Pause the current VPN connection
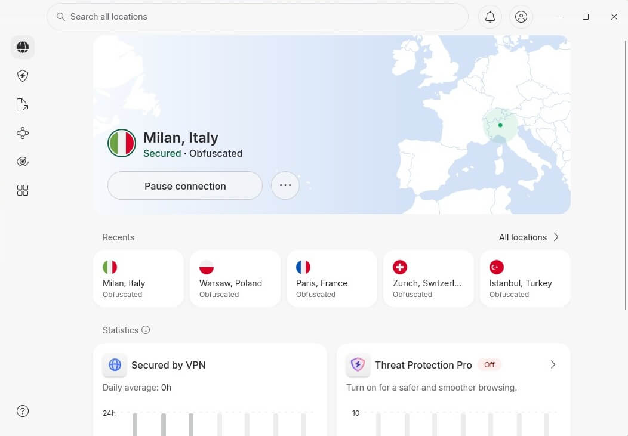Screen dimensions: 628x436 (x=185, y=185)
